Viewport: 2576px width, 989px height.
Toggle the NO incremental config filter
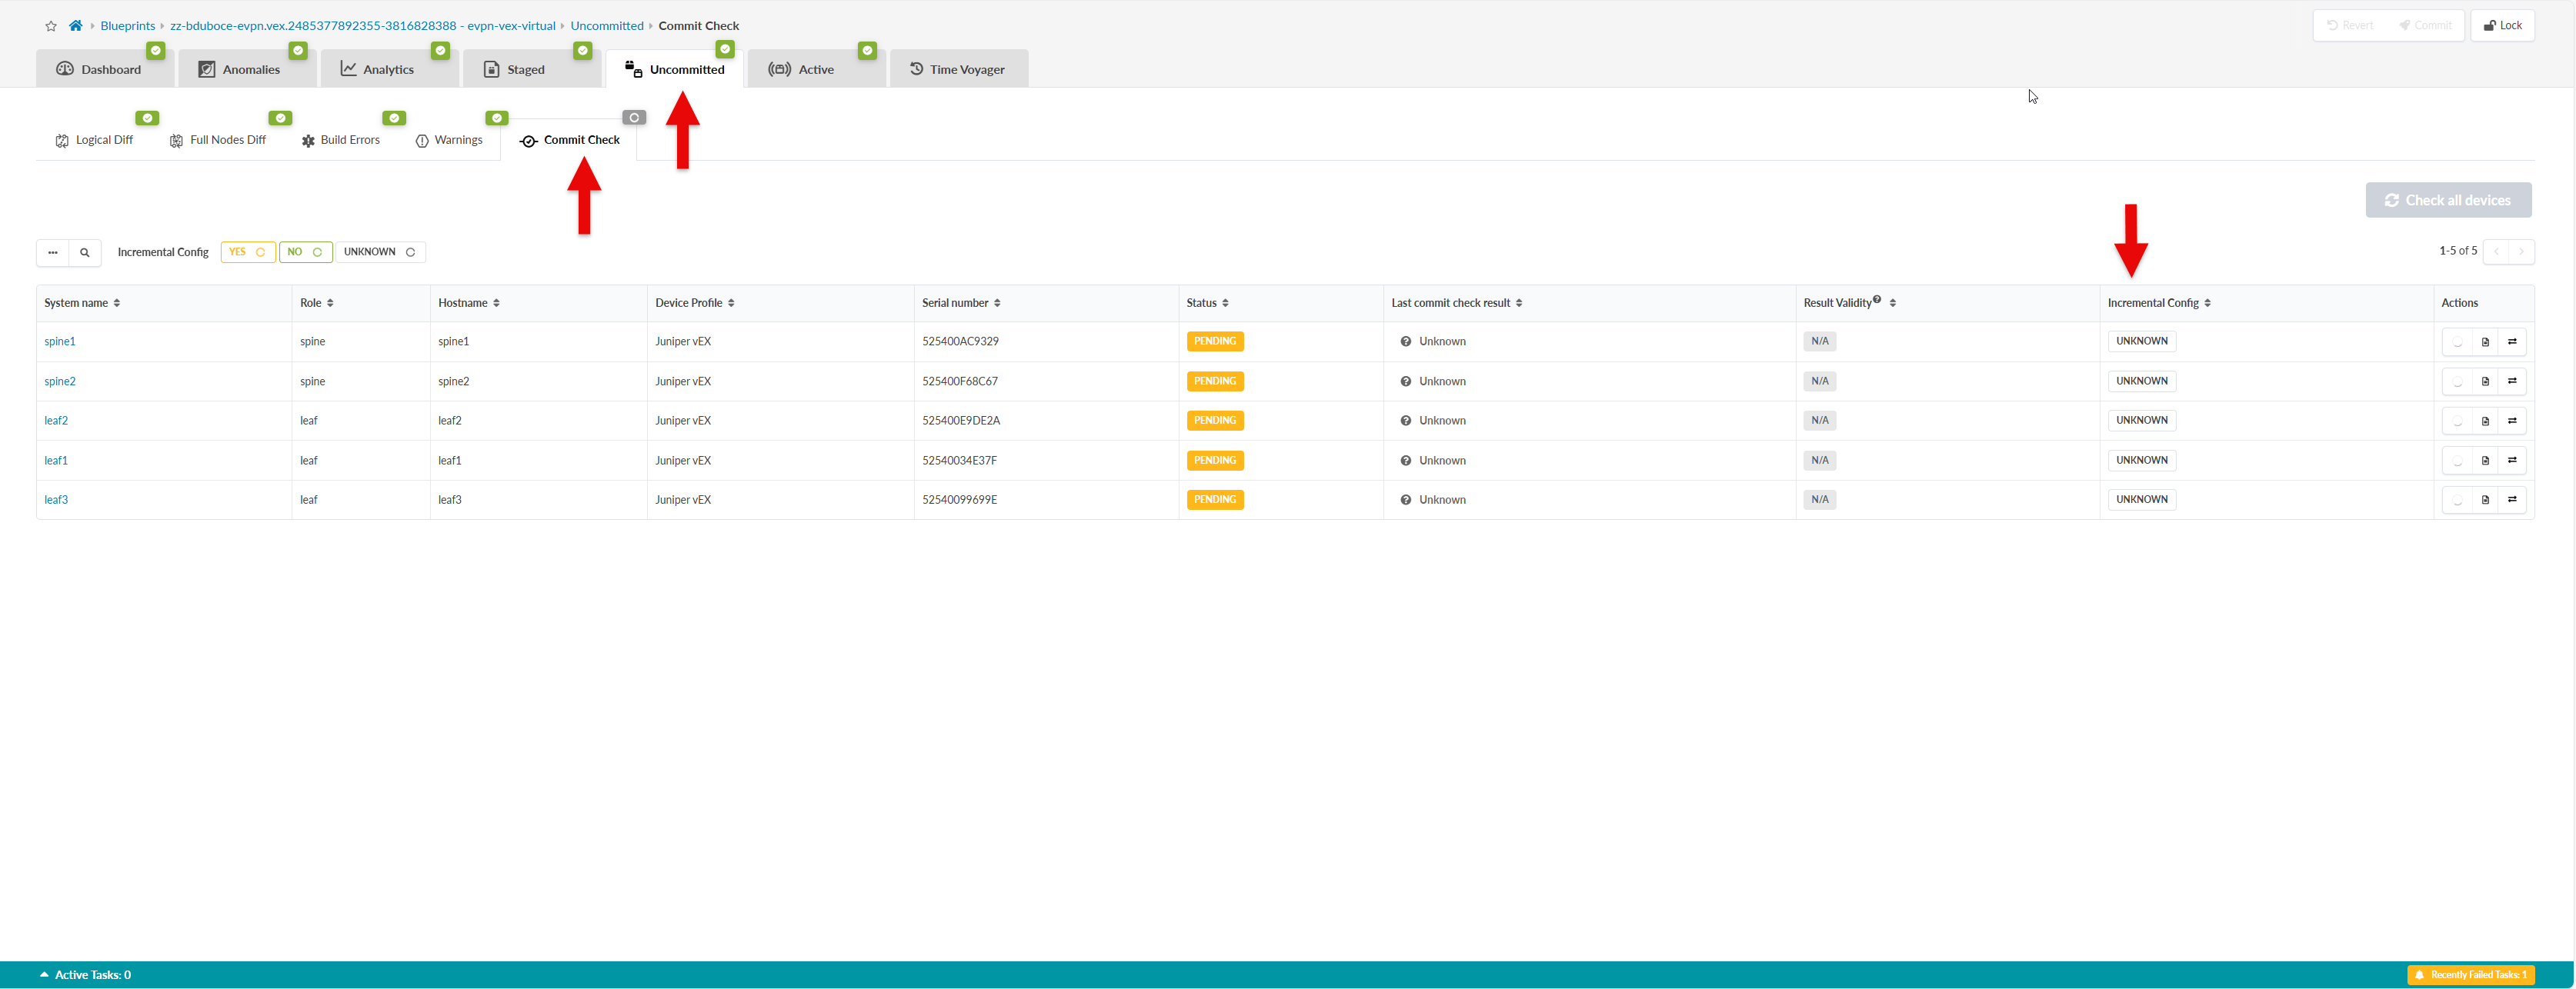coord(305,252)
